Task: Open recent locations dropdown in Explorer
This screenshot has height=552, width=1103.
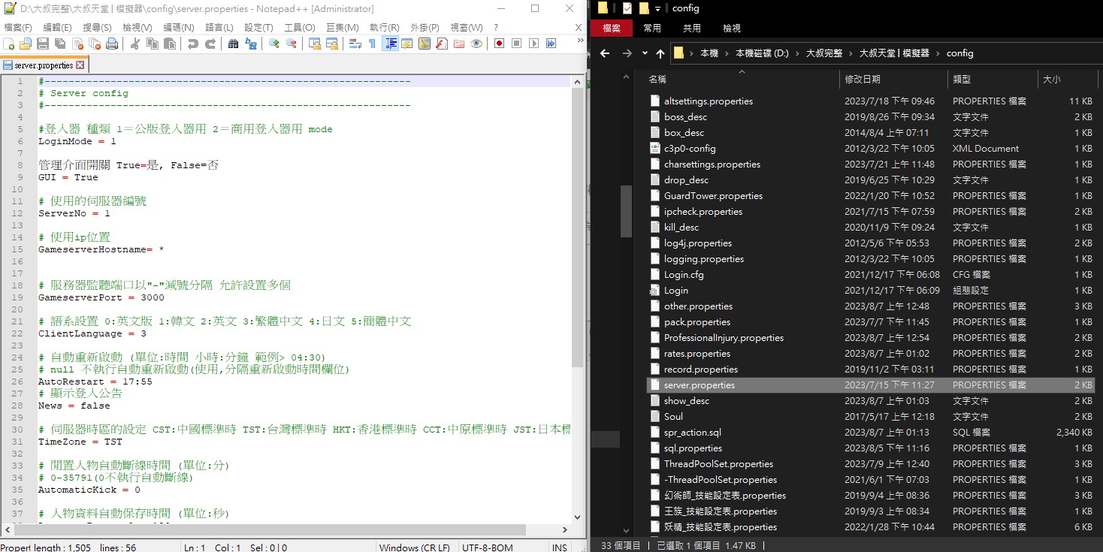Action: [x=645, y=53]
